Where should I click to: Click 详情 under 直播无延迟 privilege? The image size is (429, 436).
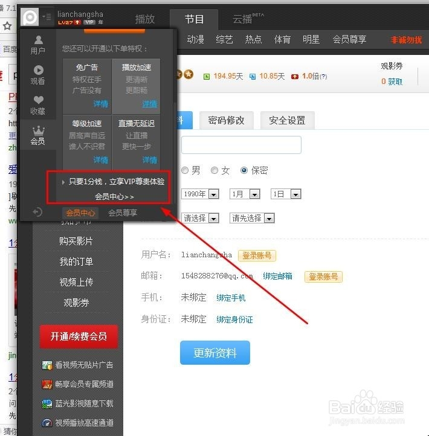pyautogui.click(x=150, y=160)
